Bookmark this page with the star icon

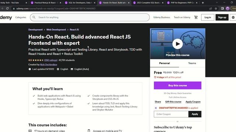tap(216, 8)
